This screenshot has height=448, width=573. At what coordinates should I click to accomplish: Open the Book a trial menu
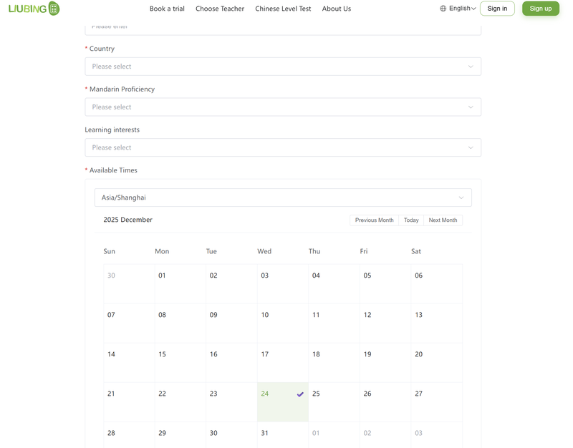[167, 9]
